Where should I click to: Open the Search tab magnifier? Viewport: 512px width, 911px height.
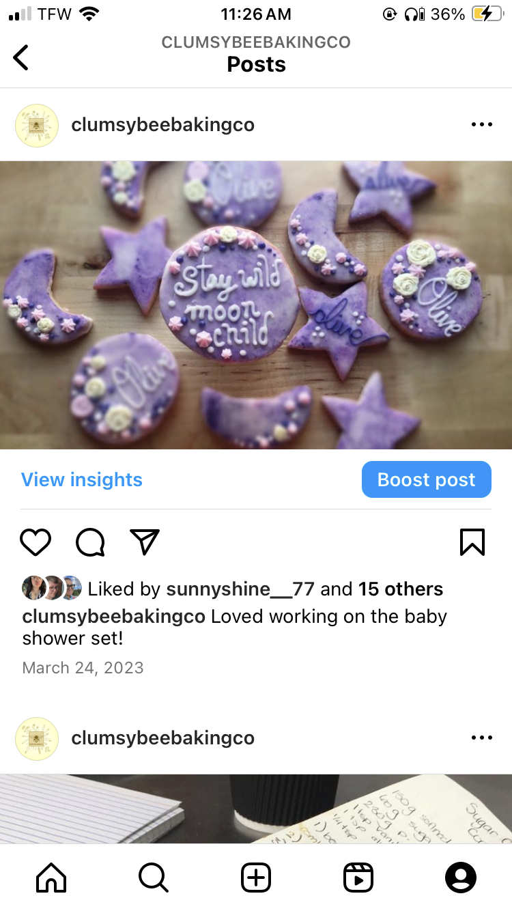coord(154,878)
